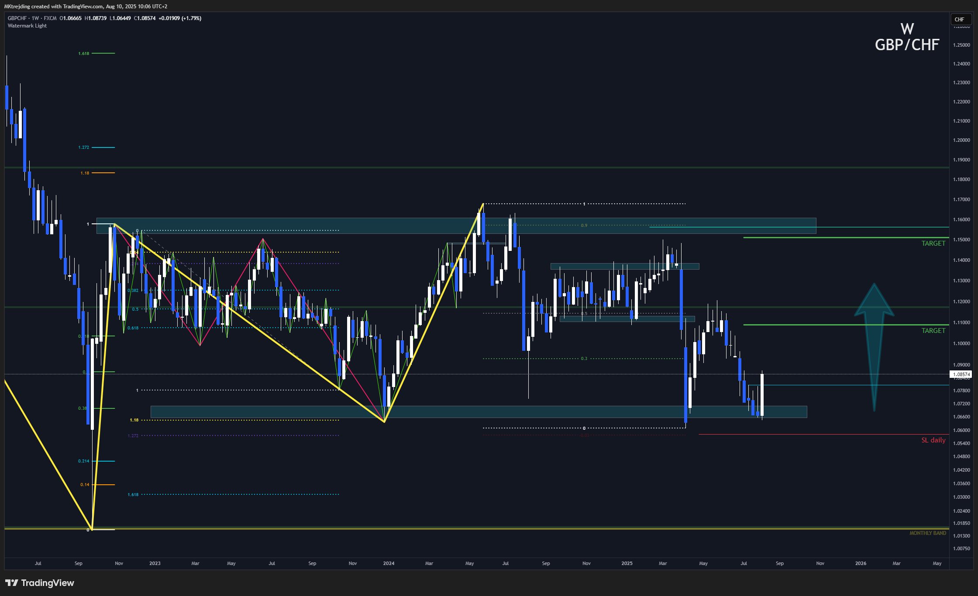Click the +0.01909 (+1.79%) change value
This screenshot has width=978, height=596.
point(180,18)
